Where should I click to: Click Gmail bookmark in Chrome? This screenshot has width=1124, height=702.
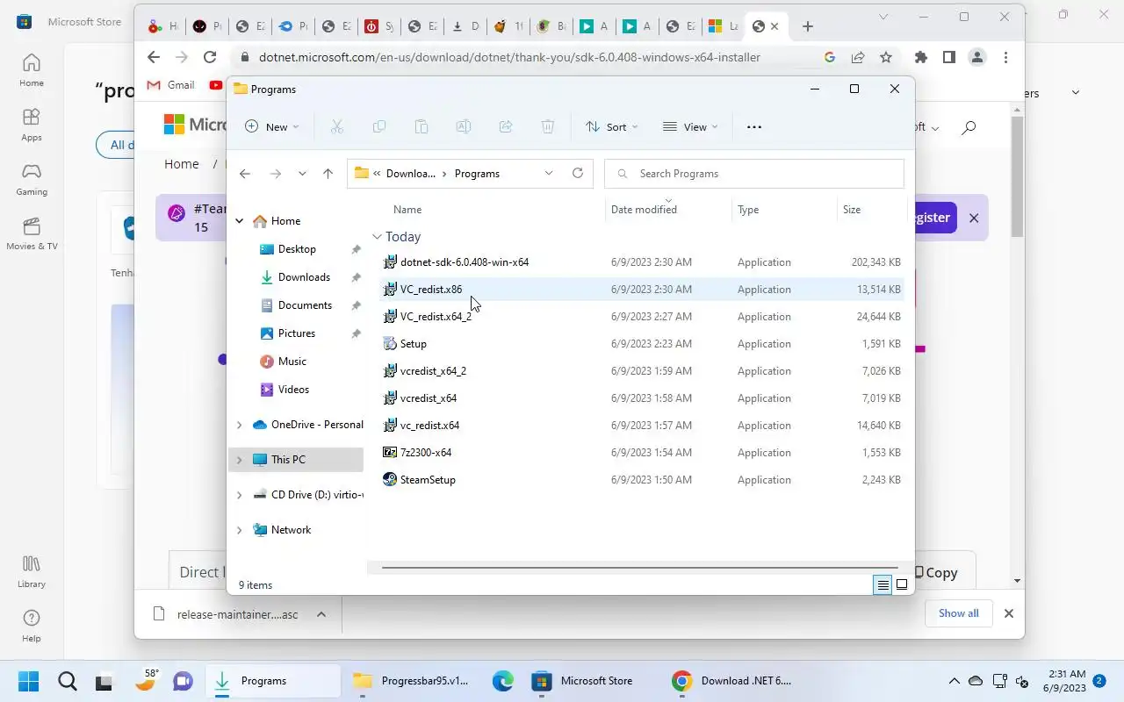click(171, 85)
